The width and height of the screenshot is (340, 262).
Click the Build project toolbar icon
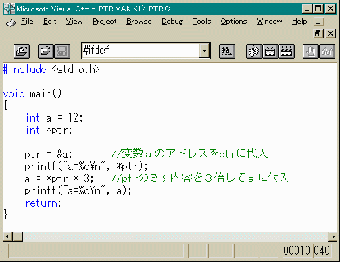point(270,51)
